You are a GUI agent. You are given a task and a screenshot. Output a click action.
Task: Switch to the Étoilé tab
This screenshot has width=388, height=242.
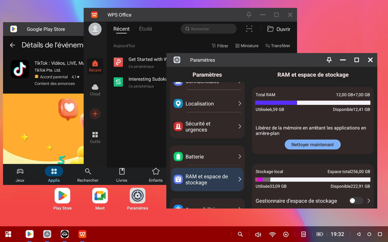(145, 29)
